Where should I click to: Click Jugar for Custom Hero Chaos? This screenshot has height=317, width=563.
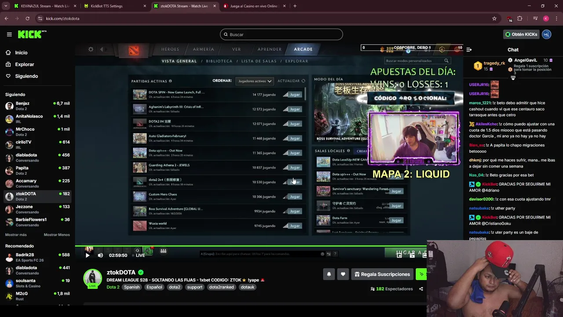[295, 197]
